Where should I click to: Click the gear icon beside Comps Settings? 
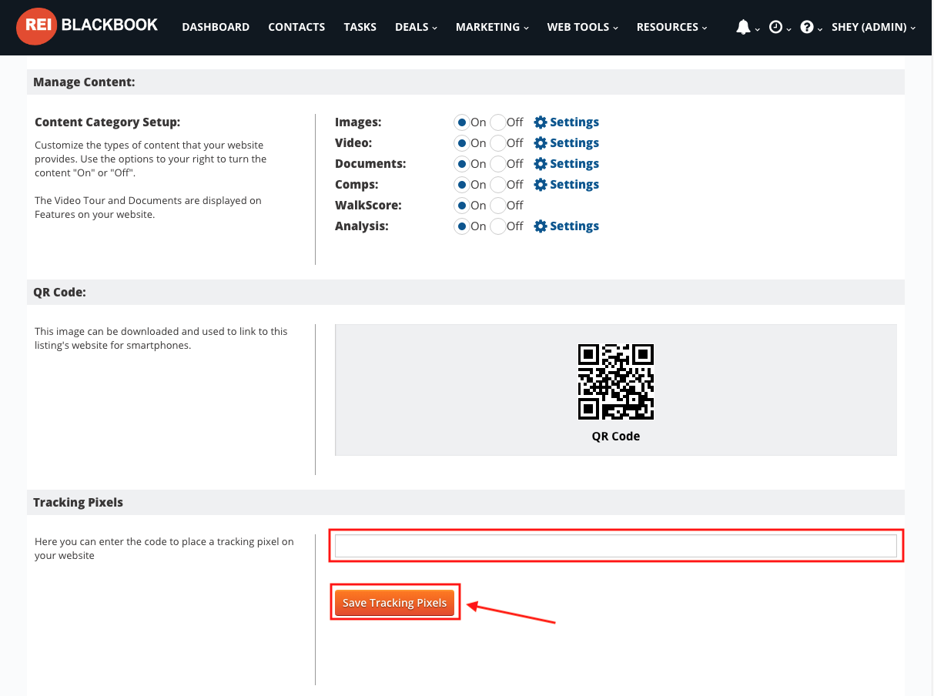[541, 185]
